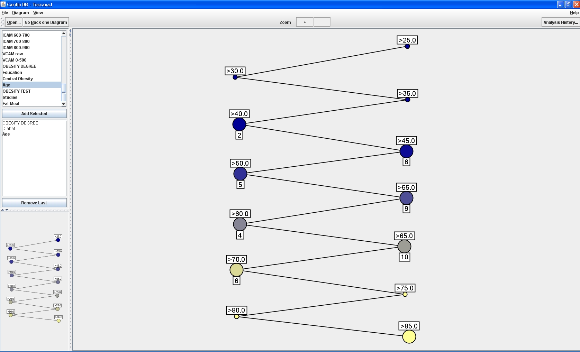Viewport: 580px width, 352px height.
Task: Click the list scroll-down arrow
Action: coord(64,104)
